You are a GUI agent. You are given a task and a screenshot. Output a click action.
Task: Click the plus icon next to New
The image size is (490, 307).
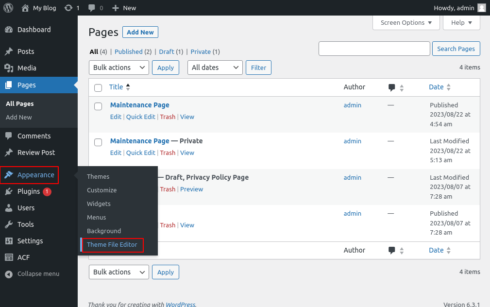[x=116, y=8]
